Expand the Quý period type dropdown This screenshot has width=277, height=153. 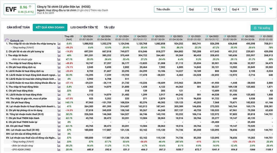coord(197,9)
